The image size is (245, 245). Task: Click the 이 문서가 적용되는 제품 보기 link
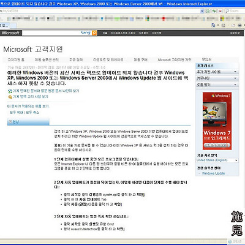28,107
